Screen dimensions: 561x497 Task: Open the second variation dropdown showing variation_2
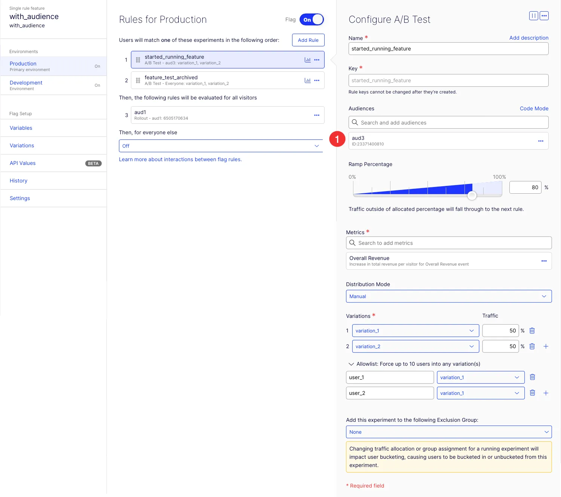point(416,346)
